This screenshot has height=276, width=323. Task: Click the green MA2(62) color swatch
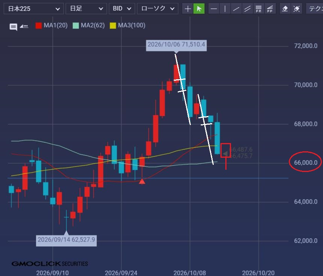76,26
